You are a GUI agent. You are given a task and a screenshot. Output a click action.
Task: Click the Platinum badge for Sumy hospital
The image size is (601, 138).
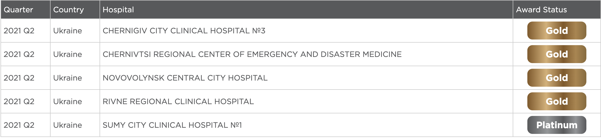(557, 125)
